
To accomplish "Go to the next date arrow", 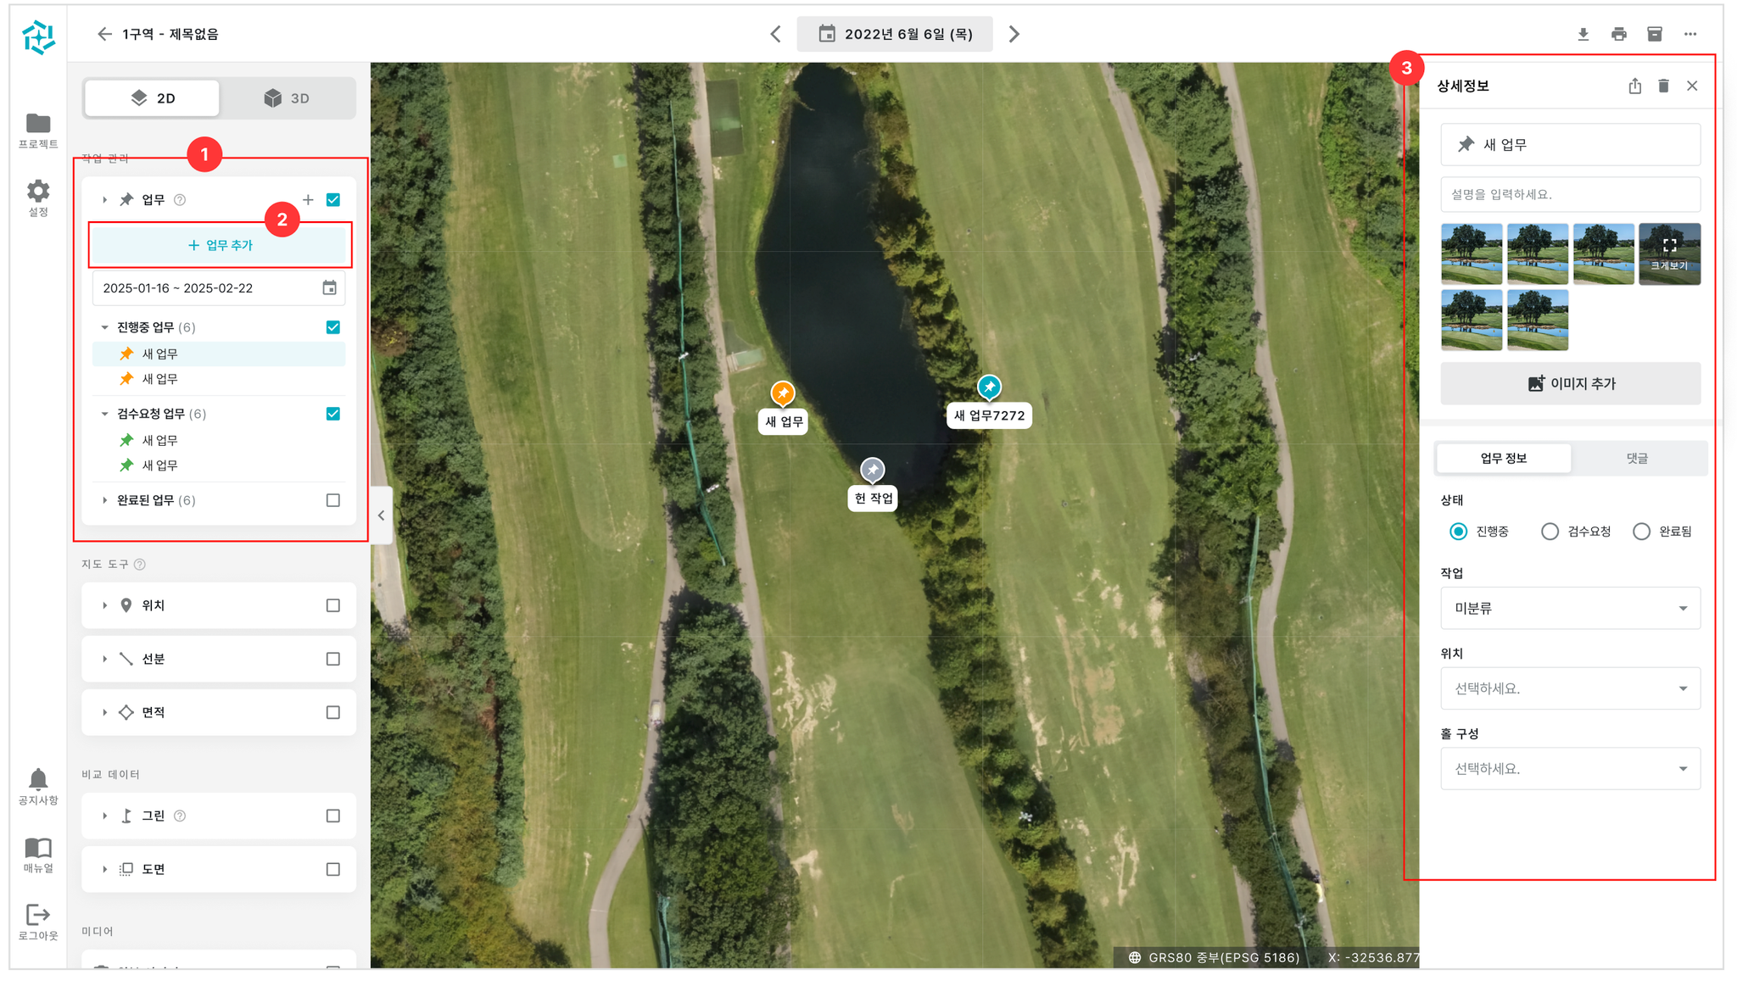I will coord(1014,34).
